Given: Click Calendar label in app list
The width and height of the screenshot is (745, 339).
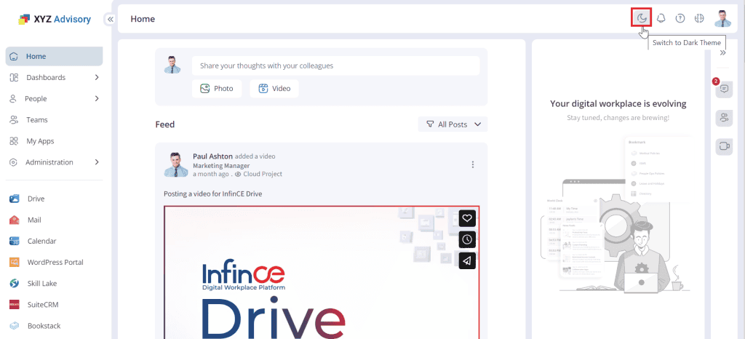Looking at the screenshot, I should tap(41, 242).
